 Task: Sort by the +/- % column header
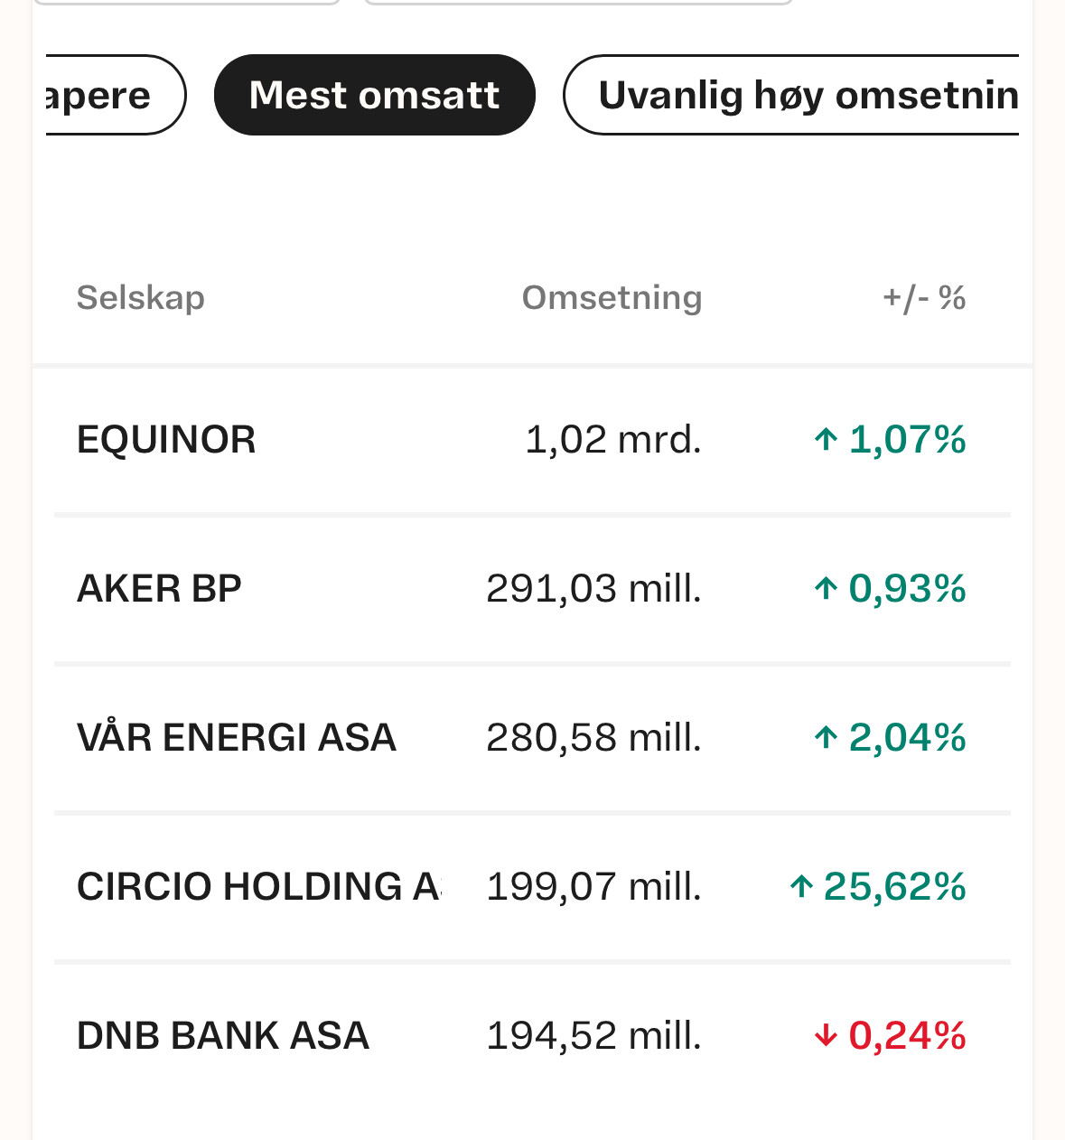pyautogui.click(x=924, y=297)
